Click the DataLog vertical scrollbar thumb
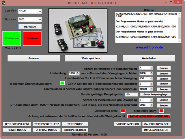185x139 pixels. (x=179, y=28)
